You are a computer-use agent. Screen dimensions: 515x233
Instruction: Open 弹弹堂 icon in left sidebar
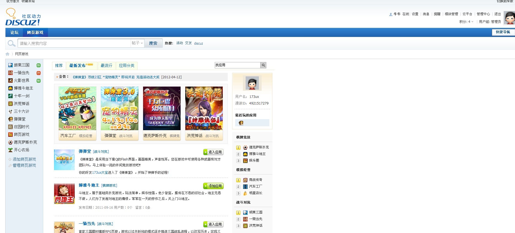pyautogui.click(x=10, y=119)
